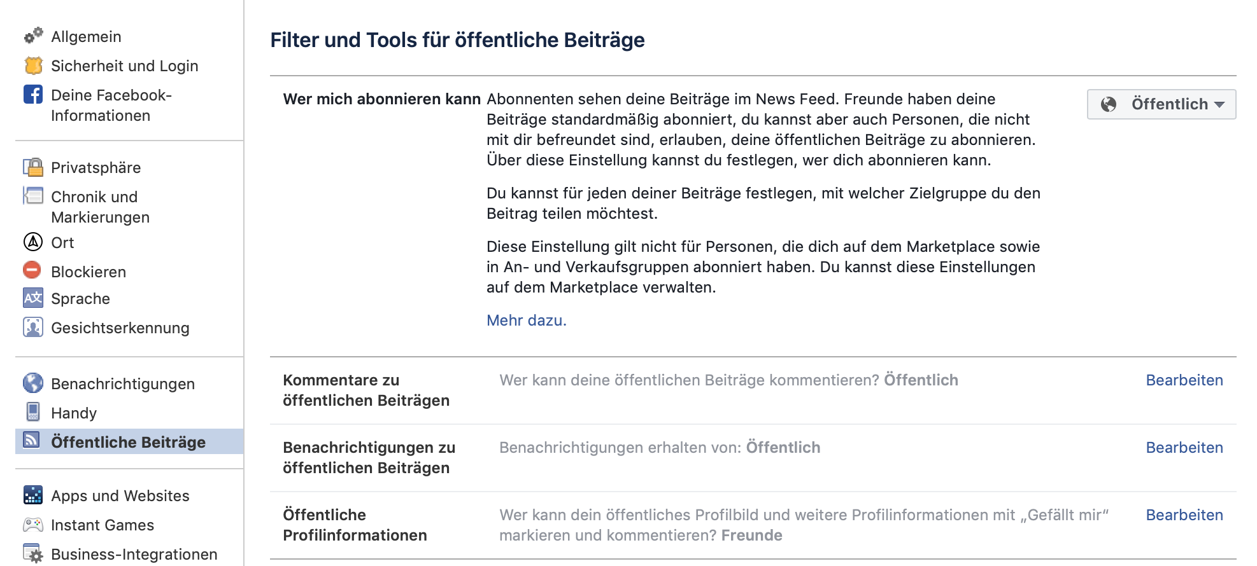
Task: Click the Handy phone icon
Action: pyautogui.click(x=33, y=411)
